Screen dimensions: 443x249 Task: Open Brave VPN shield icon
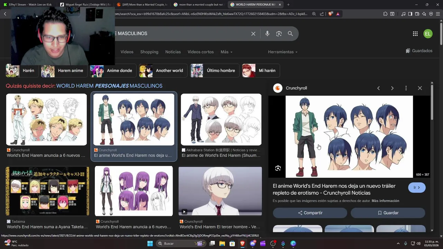[x=431, y=14]
